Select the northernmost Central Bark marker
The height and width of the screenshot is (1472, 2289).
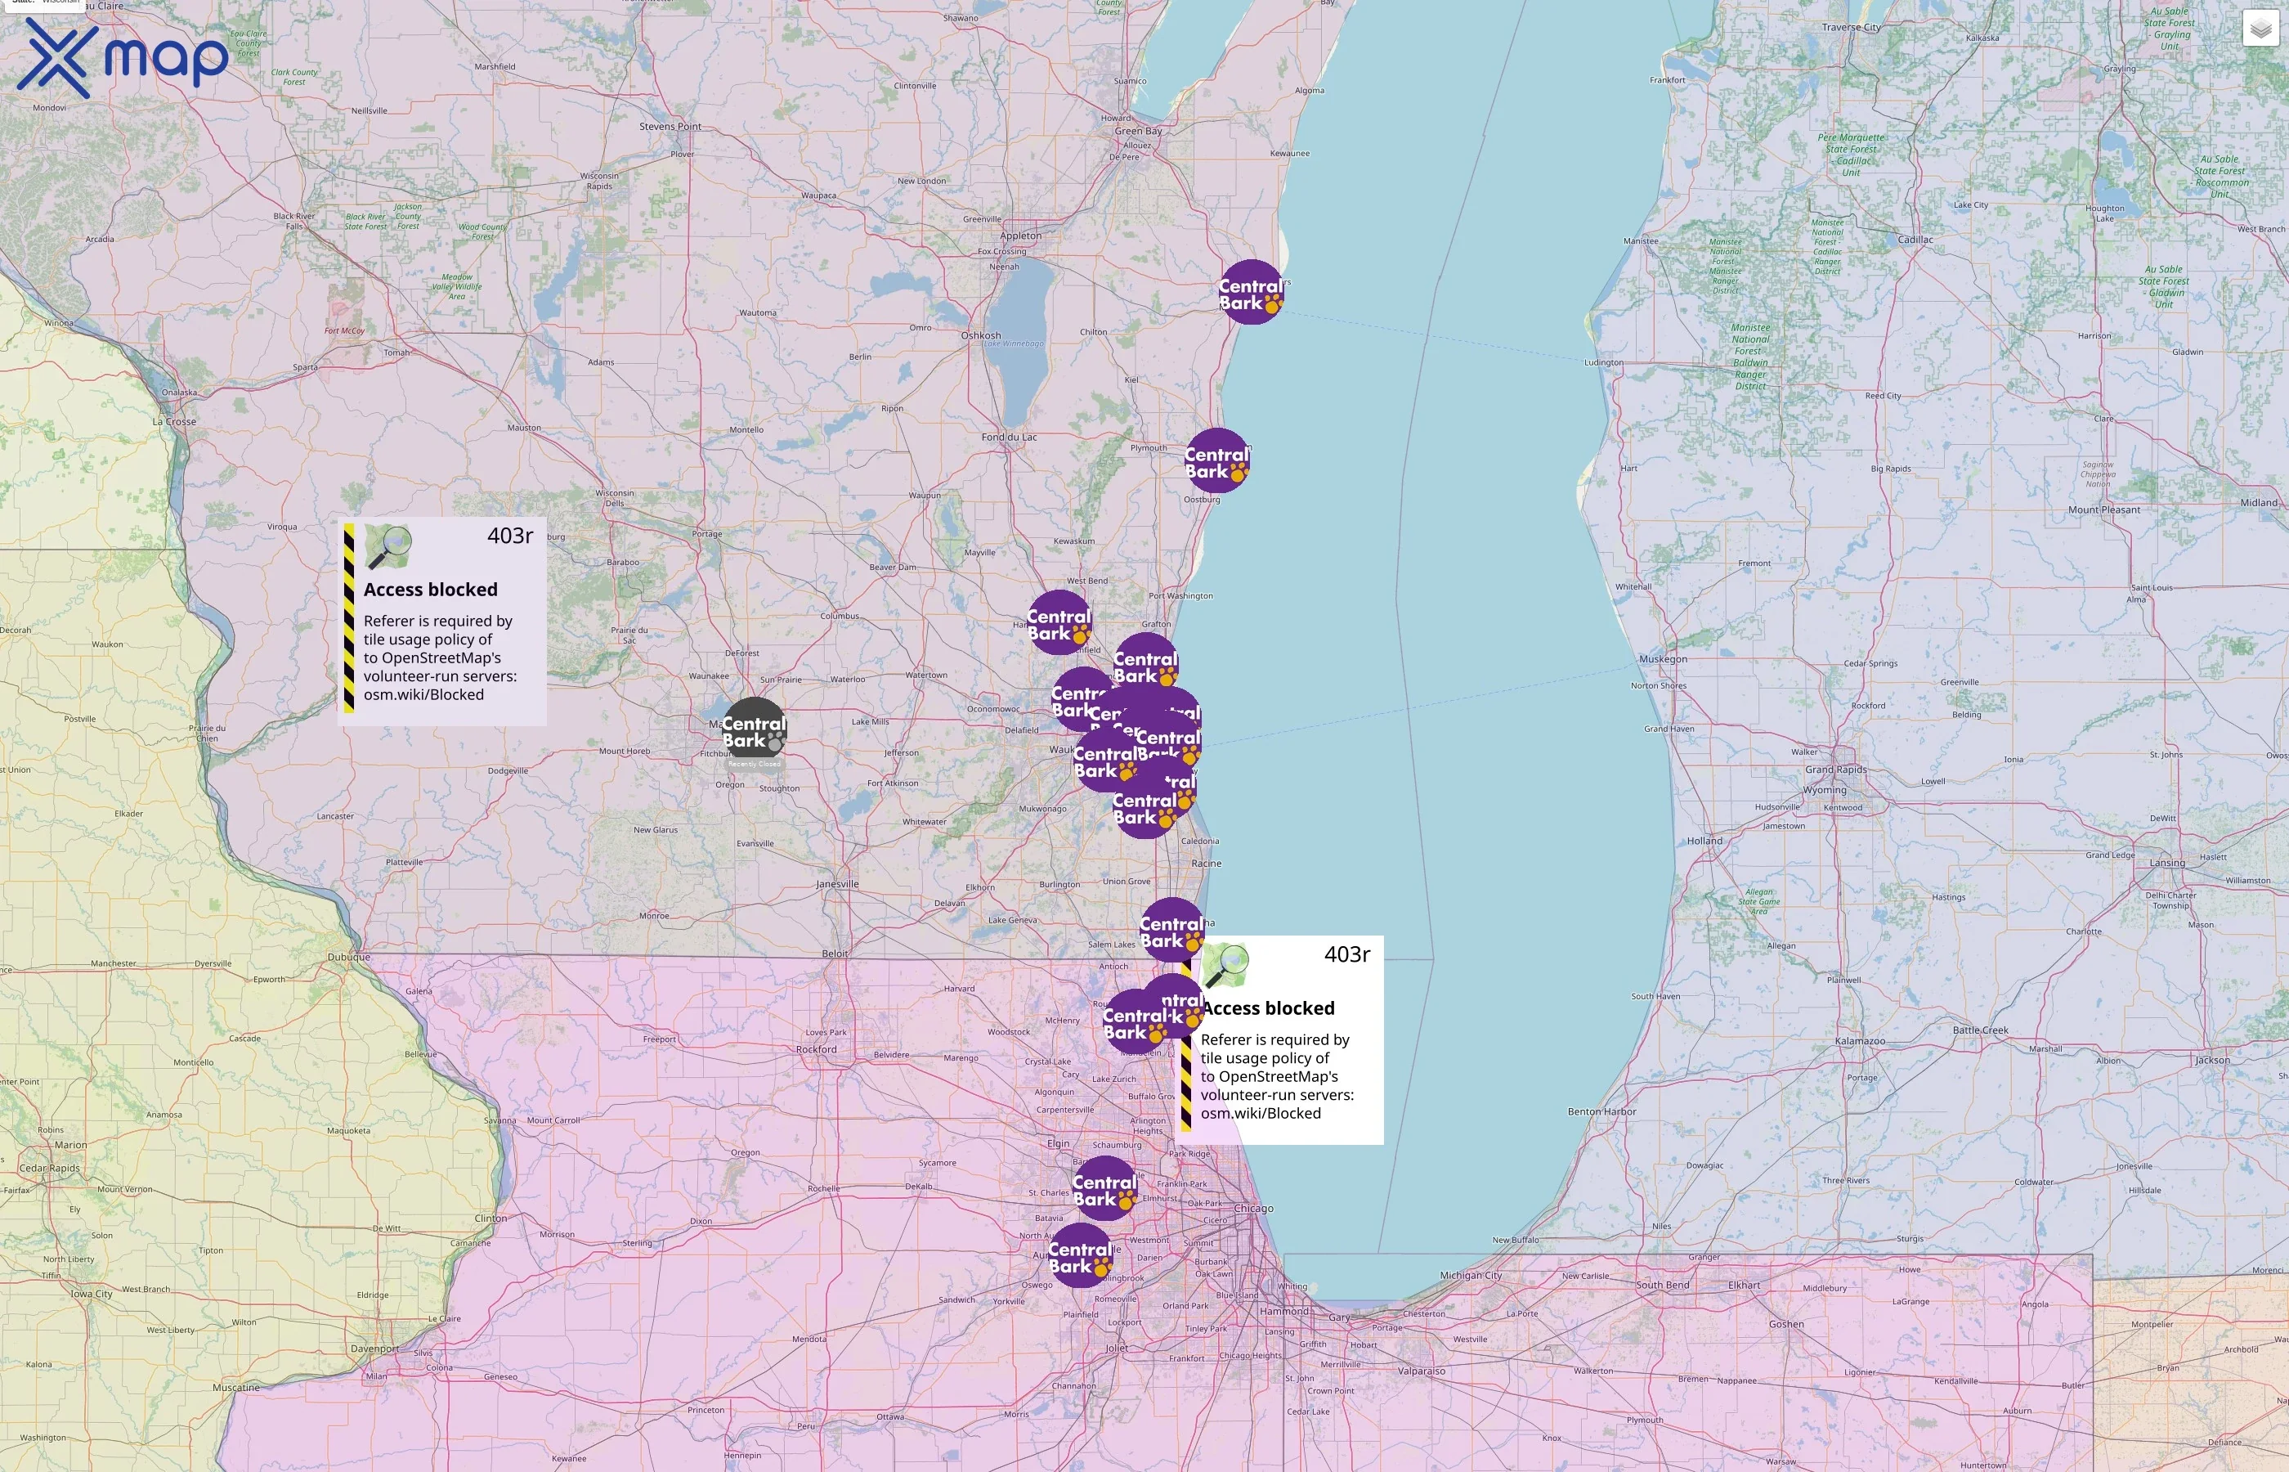click(x=1251, y=293)
